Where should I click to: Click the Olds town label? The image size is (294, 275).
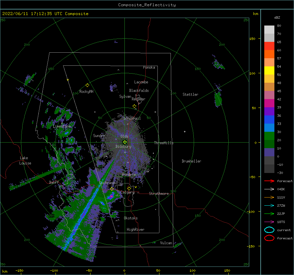(x=124, y=136)
